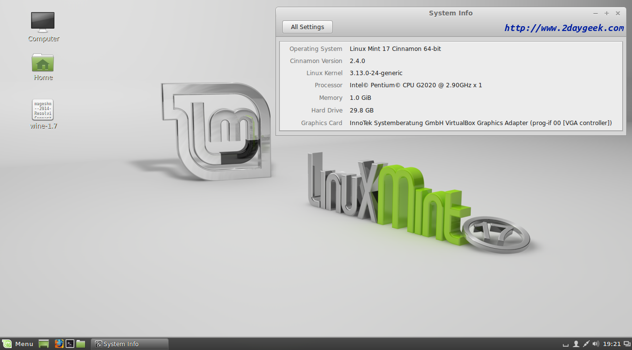The height and width of the screenshot is (350, 632).
Task: Open the user applet in the panel
Action: coord(576,344)
